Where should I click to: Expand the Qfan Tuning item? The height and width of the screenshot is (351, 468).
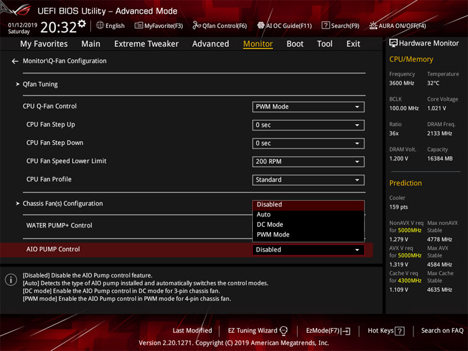40,84
